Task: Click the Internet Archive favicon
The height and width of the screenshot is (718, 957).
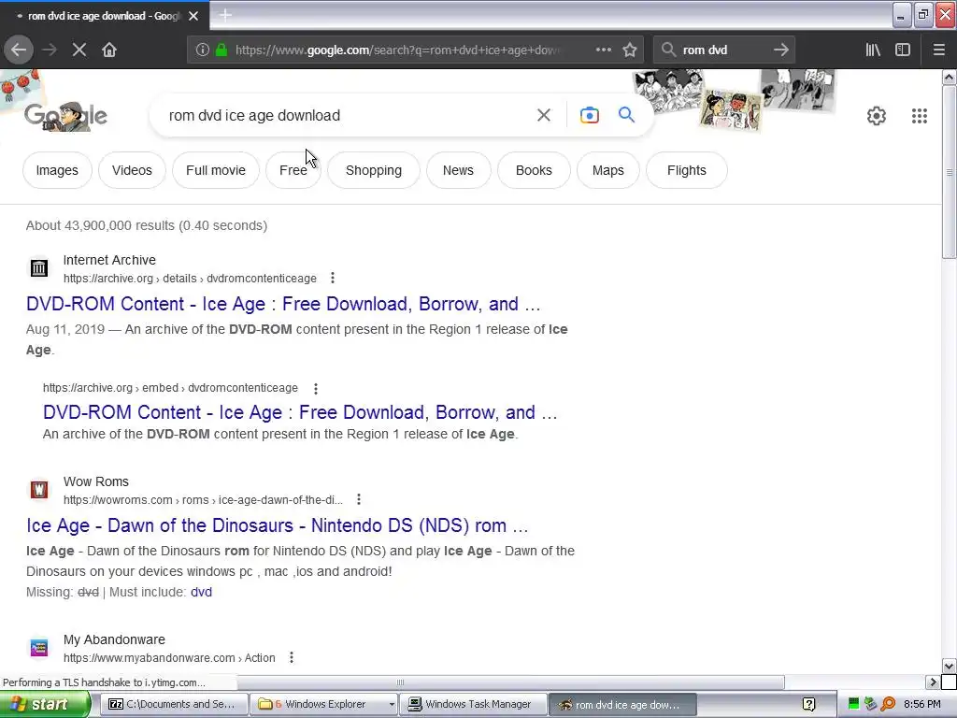Action: 39,268
